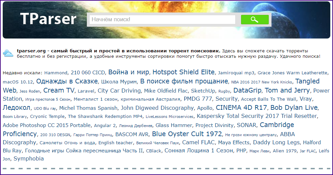The width and height of the screenshot is (333, 175).
Task: Open the 'Jess Roden' link
Action: [x=29, y=91]
